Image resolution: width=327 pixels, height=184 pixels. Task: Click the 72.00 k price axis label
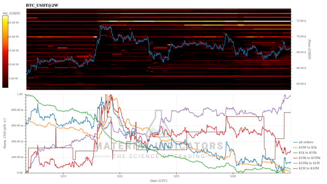click(x=301, y=21)
